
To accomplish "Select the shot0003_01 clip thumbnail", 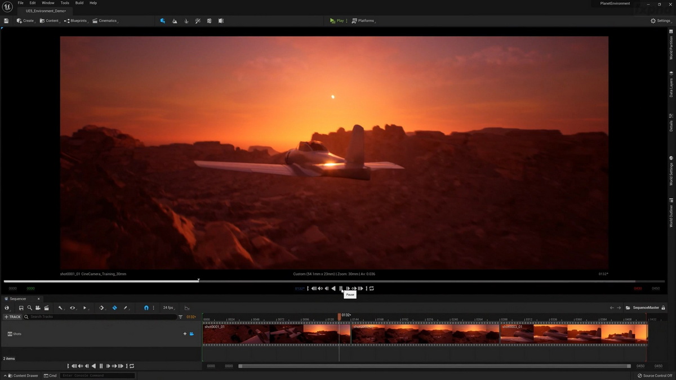I will coord(573,334).
